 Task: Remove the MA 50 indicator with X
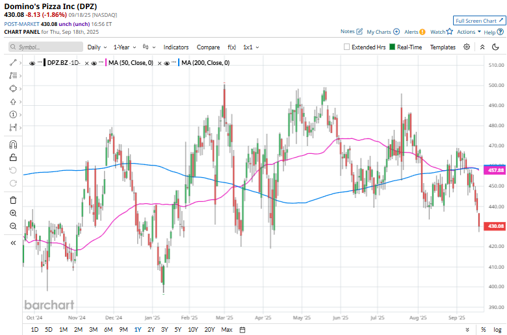(159, 64)
